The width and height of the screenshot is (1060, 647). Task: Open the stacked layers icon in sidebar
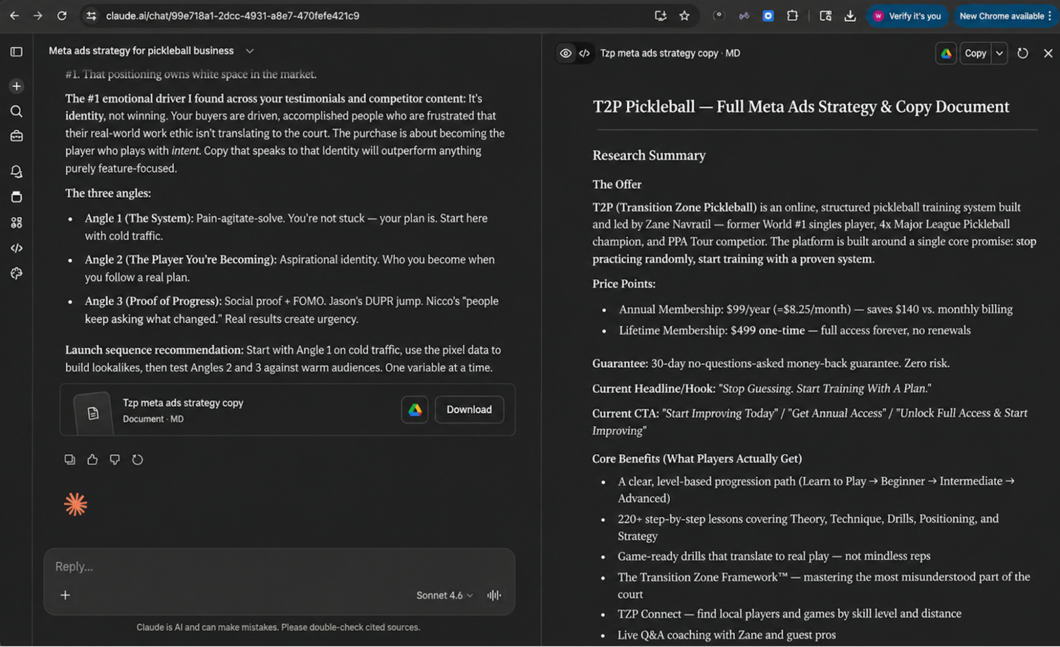(x=16, y=197)
